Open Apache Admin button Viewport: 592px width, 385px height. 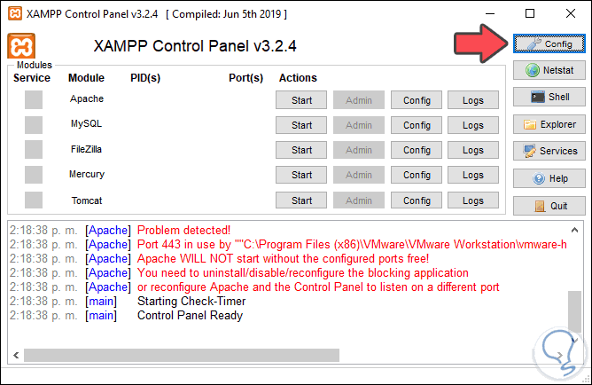coord(359,100)
